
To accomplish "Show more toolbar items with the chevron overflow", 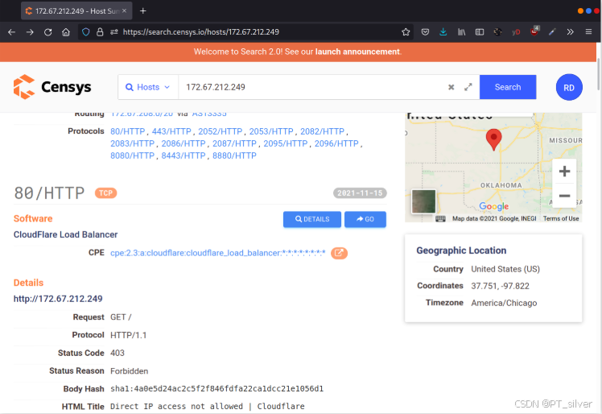I will pos(570,32).
